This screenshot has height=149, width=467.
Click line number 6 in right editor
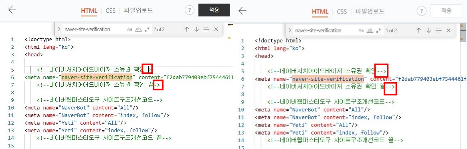point(243,79)
